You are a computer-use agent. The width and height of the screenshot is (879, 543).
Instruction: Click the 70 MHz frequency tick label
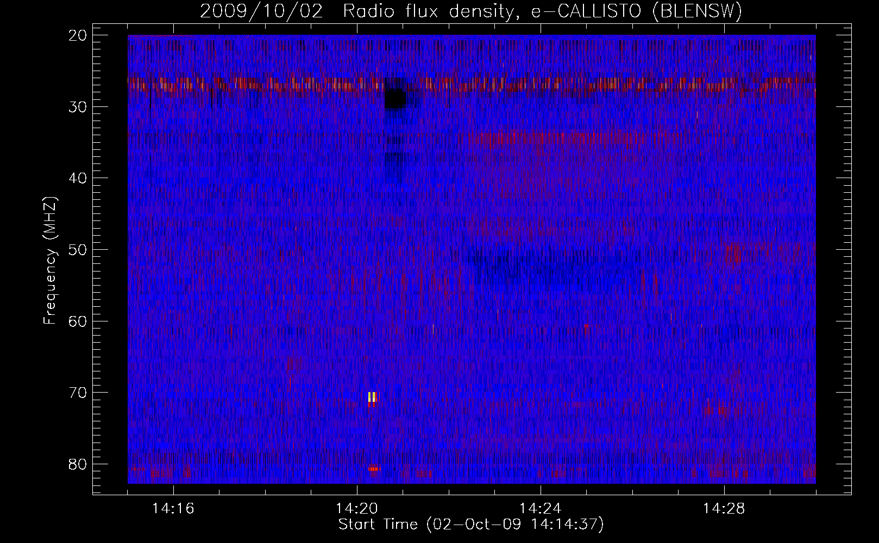coord(78,393)
